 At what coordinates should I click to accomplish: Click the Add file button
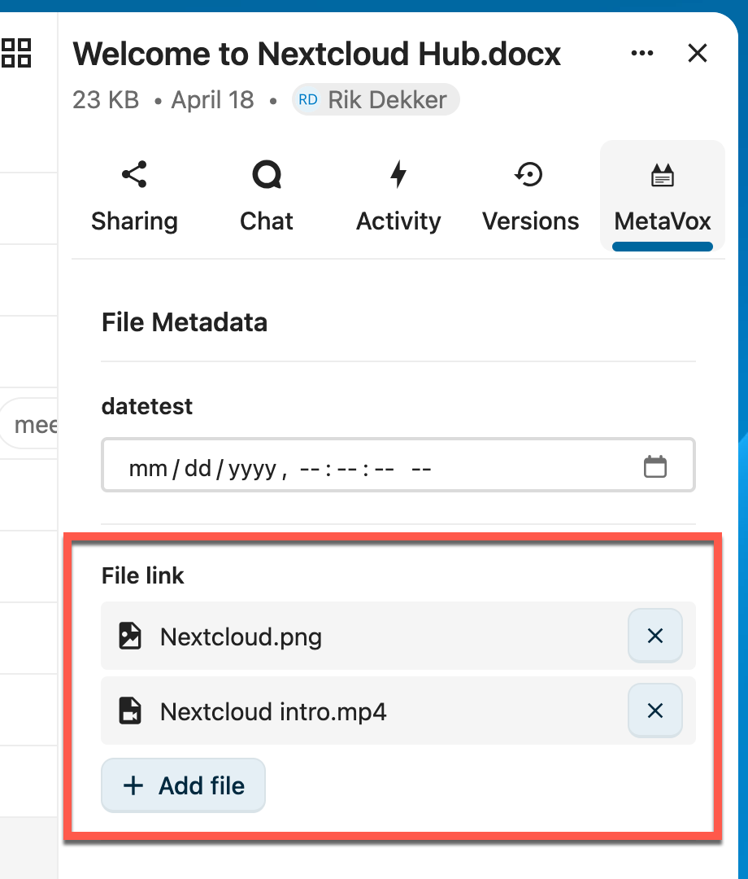click(183, 785)
